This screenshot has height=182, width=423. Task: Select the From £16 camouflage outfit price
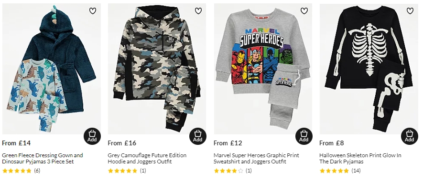122,143
